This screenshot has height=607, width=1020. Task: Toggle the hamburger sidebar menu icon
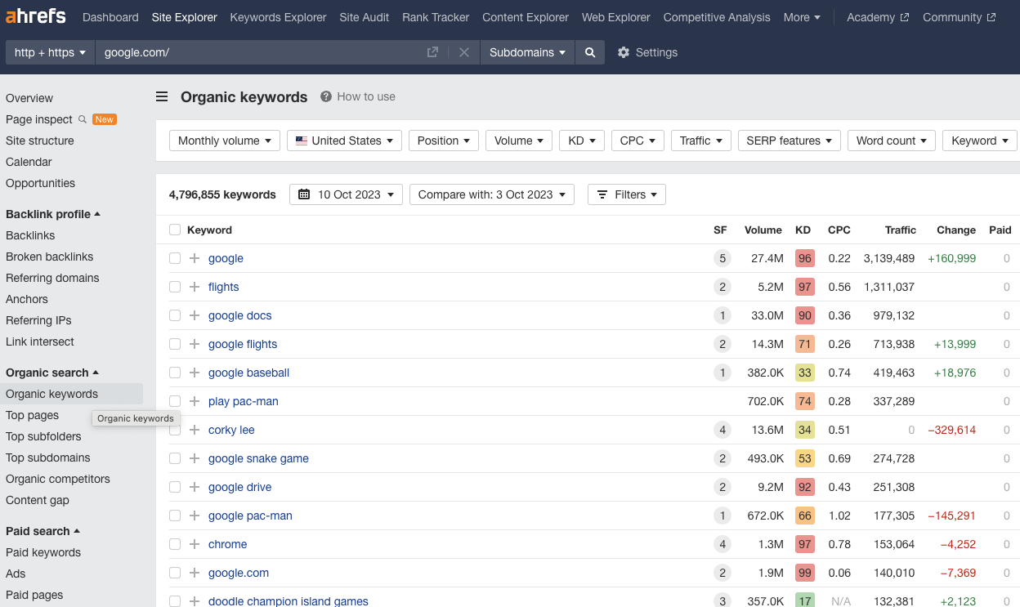(x=162, y=96)
